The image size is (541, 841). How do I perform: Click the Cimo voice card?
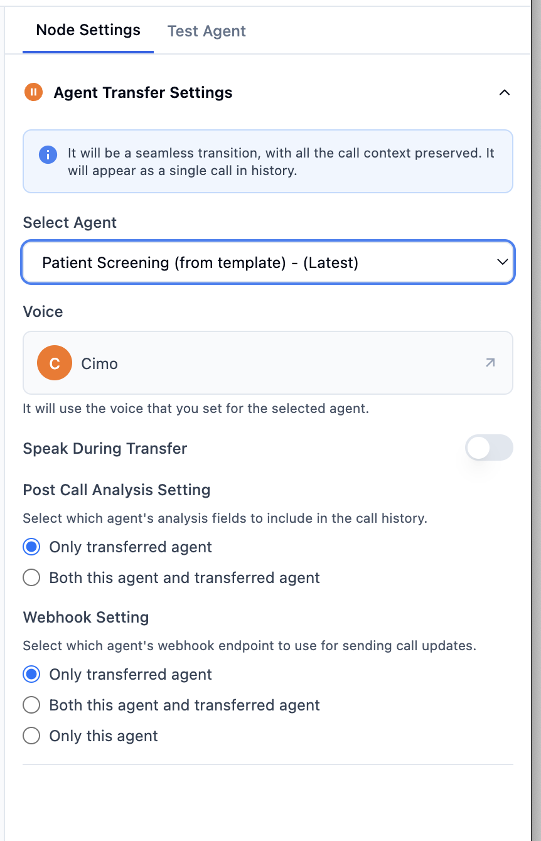click(268, 363)
